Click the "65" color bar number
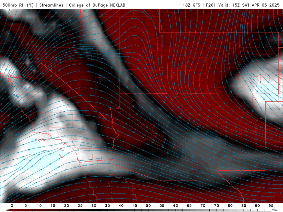 tap(189, 206)
